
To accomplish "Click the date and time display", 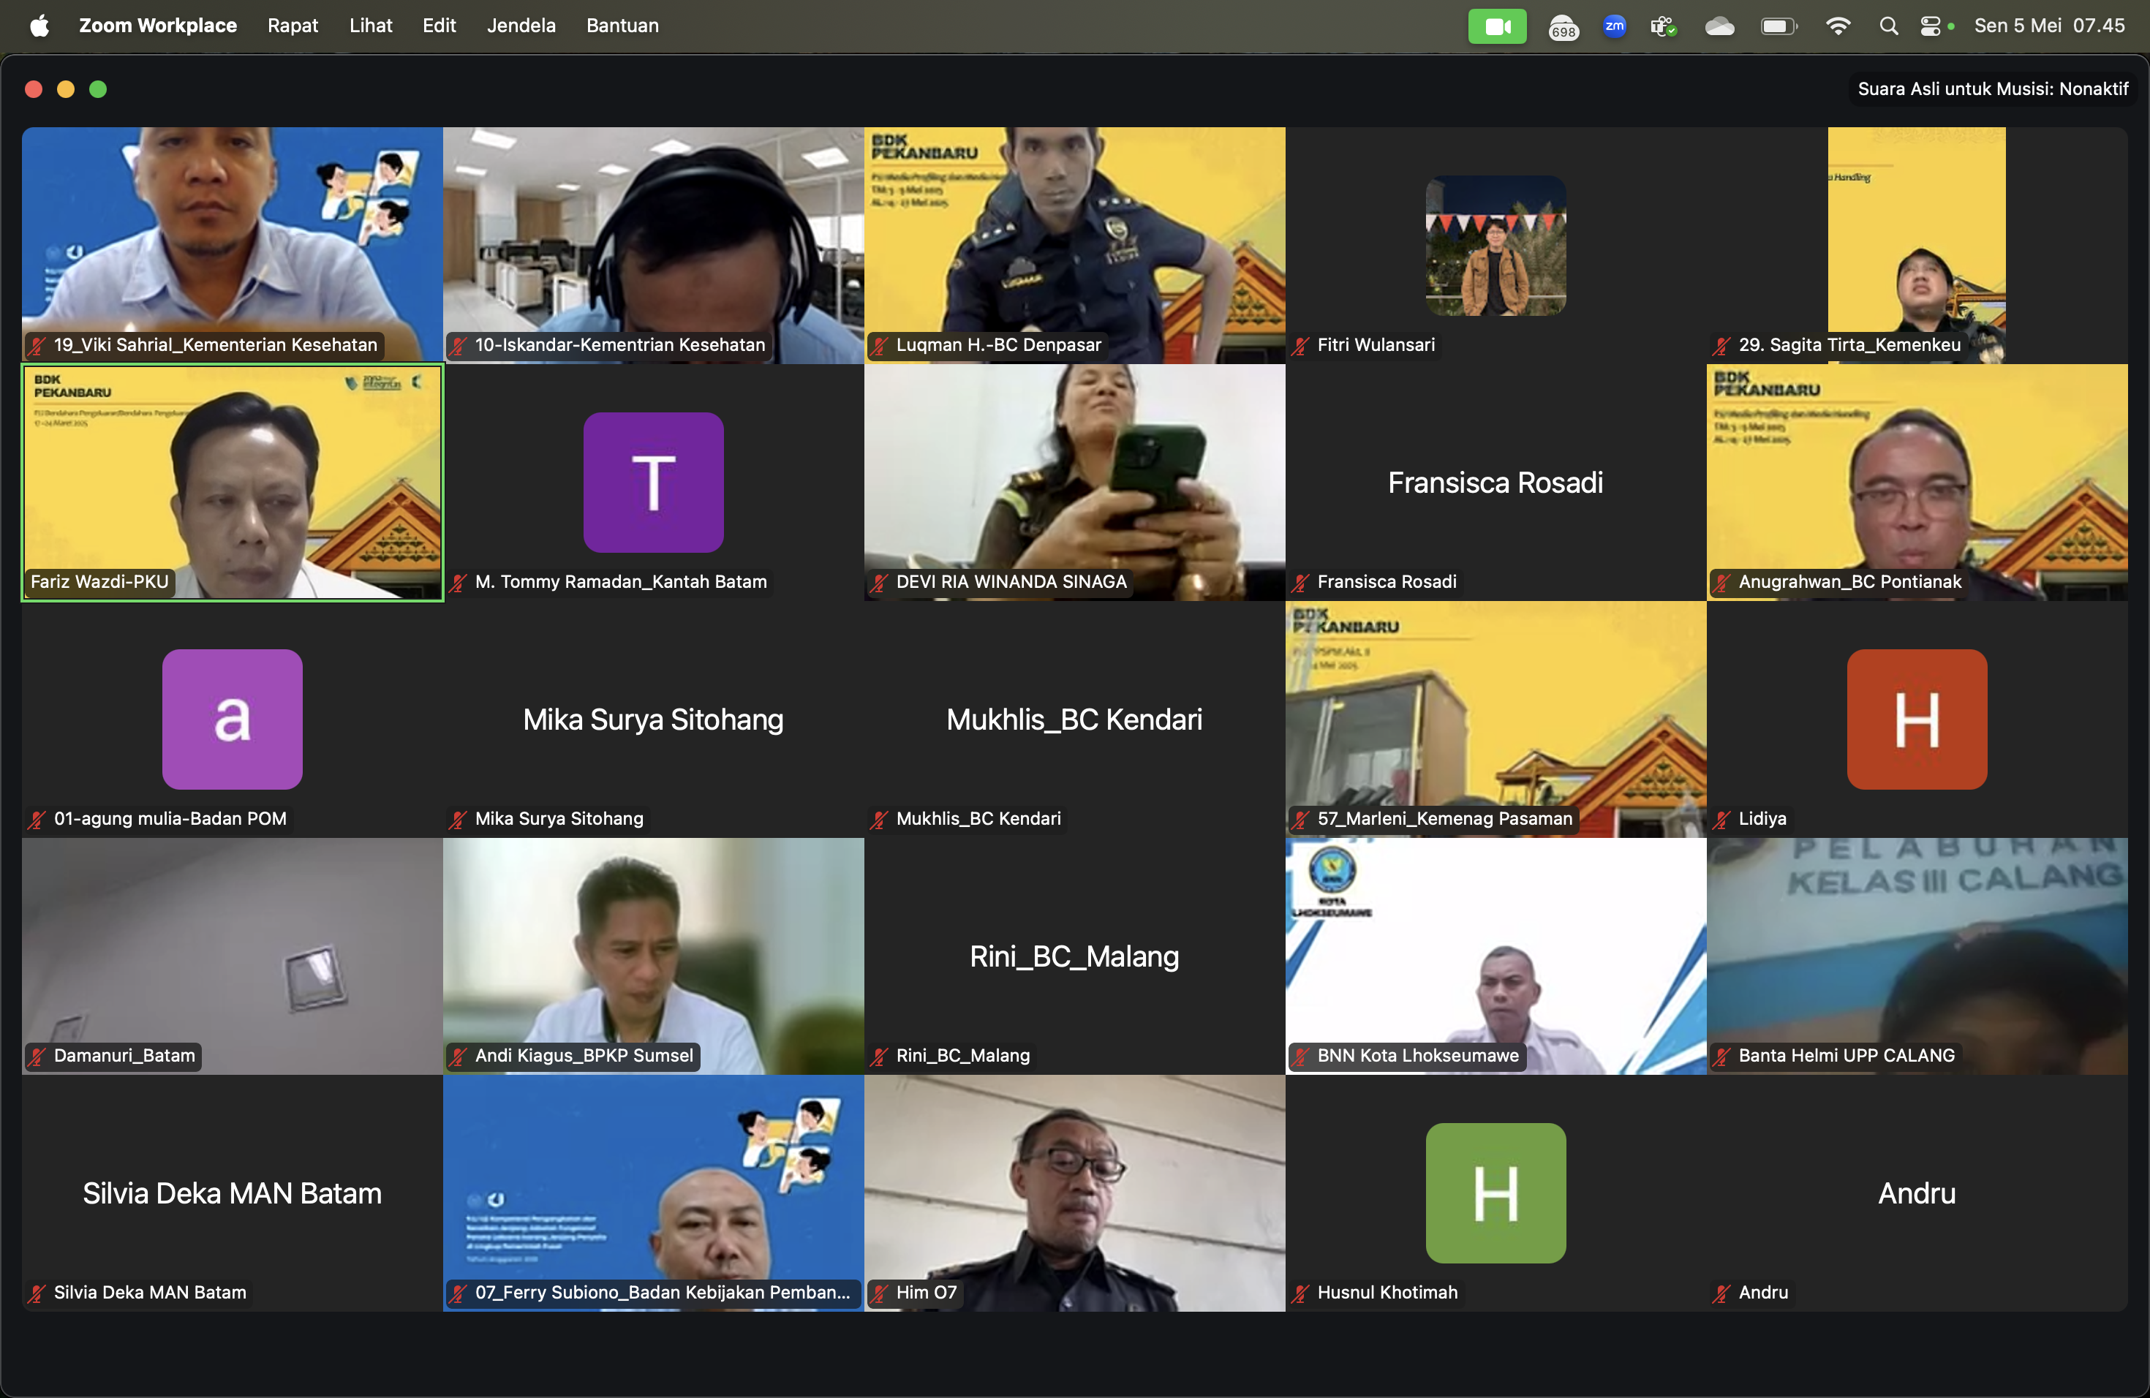I will (x=2049, y=26).
